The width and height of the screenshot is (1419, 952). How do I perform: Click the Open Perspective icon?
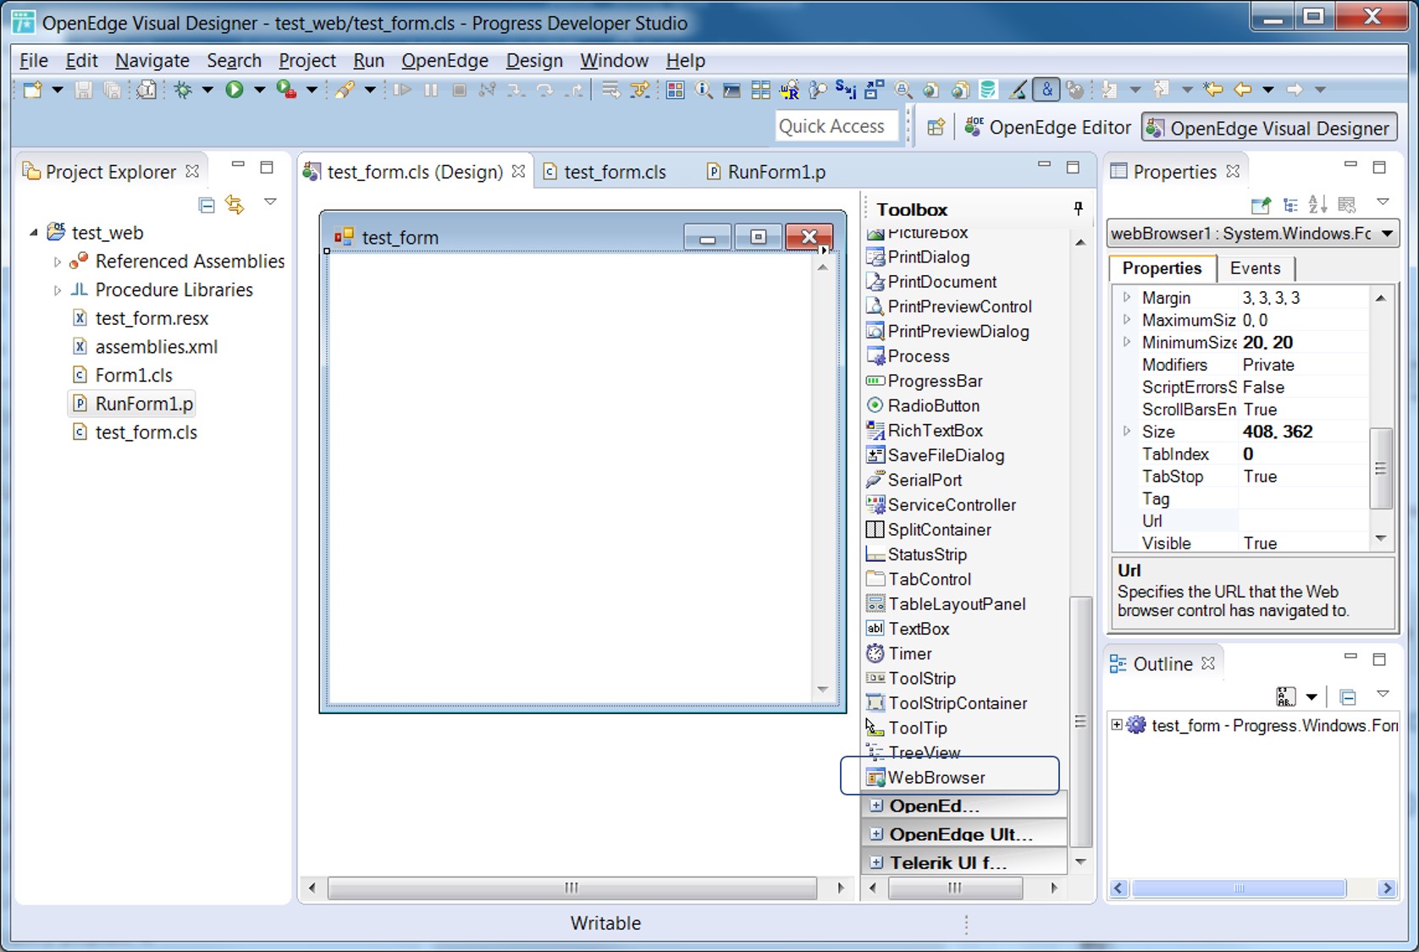point(936,128)
